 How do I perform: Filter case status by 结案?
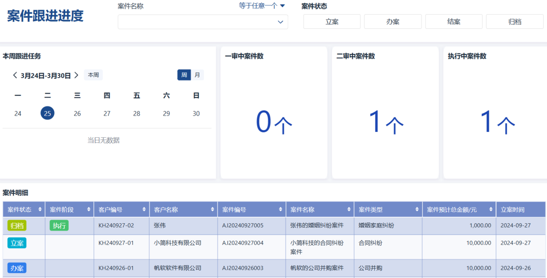point(454,21)
